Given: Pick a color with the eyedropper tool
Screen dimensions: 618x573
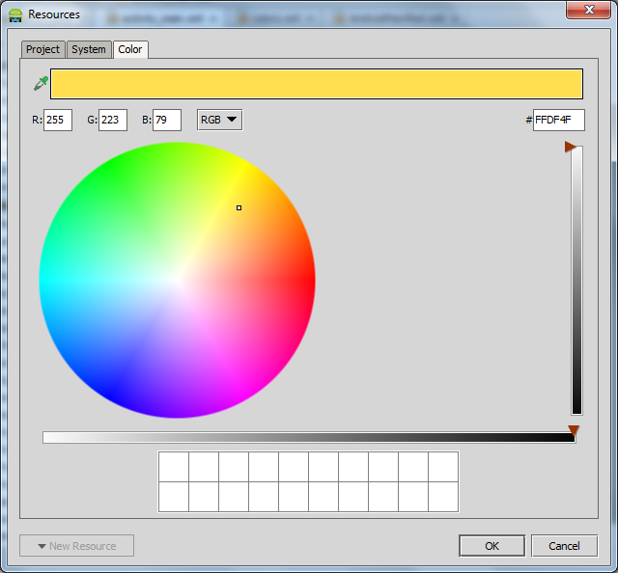Looking at the screenshot, I should click(41, 83).
